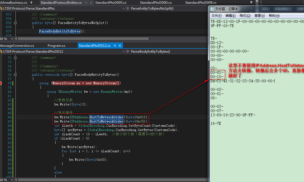Collapse the method at line 76
This screenshot has width=304, height=182.
point(15,75)
